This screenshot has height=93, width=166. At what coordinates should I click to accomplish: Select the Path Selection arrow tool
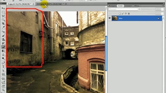pos(3,70)
